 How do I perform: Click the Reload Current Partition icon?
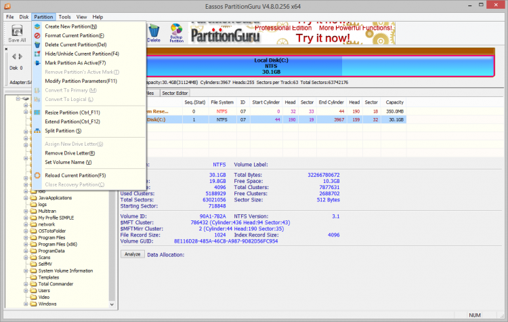tap(37, 175)
